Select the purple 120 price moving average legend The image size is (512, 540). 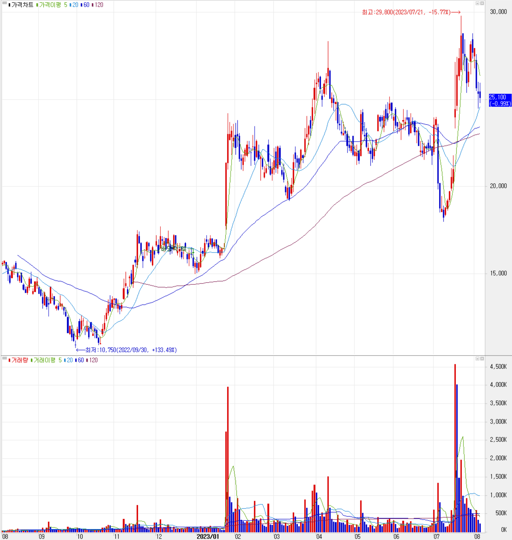[x=98, y=5]
